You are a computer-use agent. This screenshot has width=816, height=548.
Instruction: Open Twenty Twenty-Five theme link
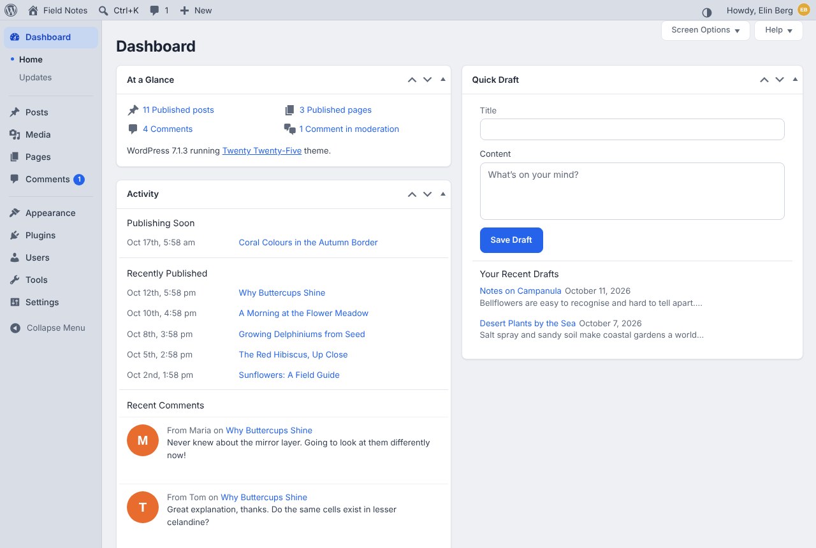point(262,151)
